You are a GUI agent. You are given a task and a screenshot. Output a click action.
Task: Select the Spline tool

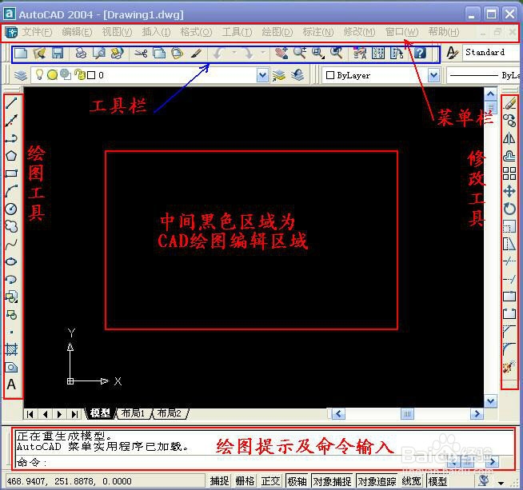[11, 245]
